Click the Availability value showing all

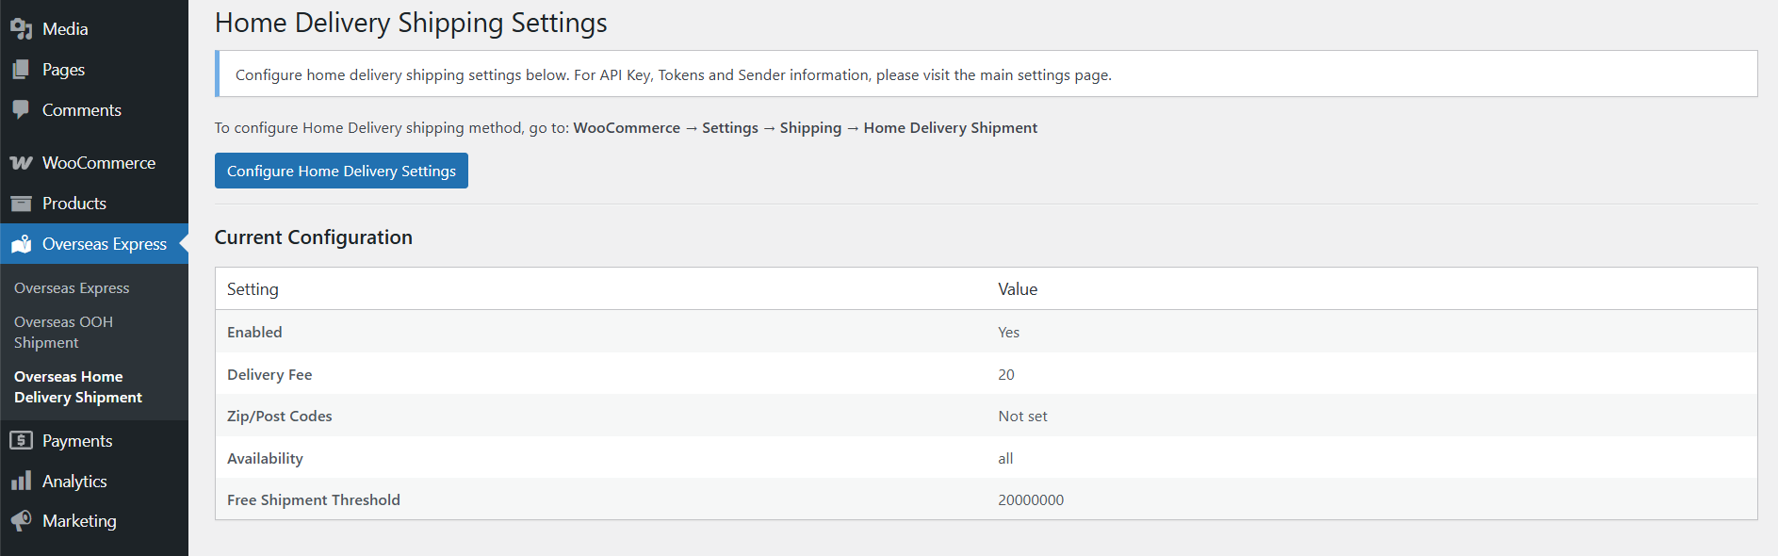(1005, 458)
